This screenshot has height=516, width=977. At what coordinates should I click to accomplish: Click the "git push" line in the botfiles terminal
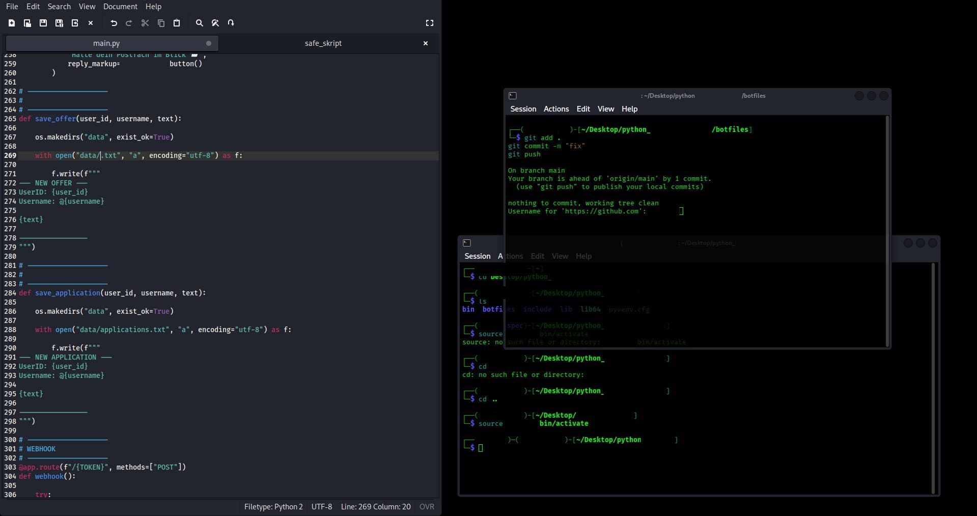(524, 154)
